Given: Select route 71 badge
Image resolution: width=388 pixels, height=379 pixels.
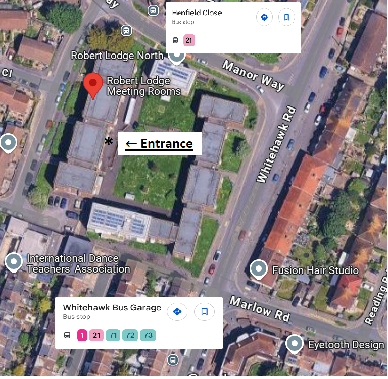Looking at the screenshot, I should [113, 335].
